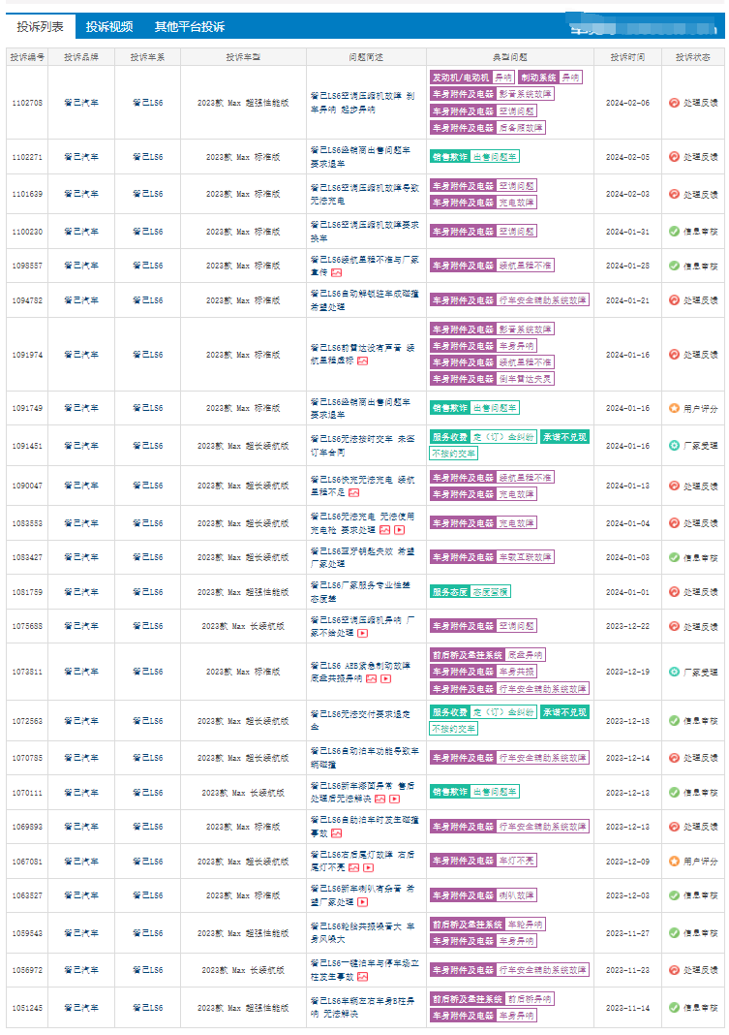Open picture icon in complaint 1098557 row
Image resolution: width=729 pixels, height=1035 pixels.
(336, 272)
